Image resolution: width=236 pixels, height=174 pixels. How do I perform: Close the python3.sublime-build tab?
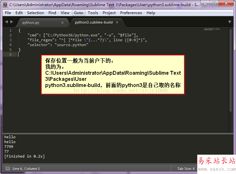117,22
